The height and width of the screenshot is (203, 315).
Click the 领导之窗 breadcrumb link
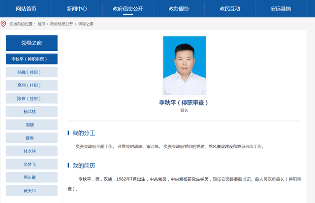(x=86, y=24)
